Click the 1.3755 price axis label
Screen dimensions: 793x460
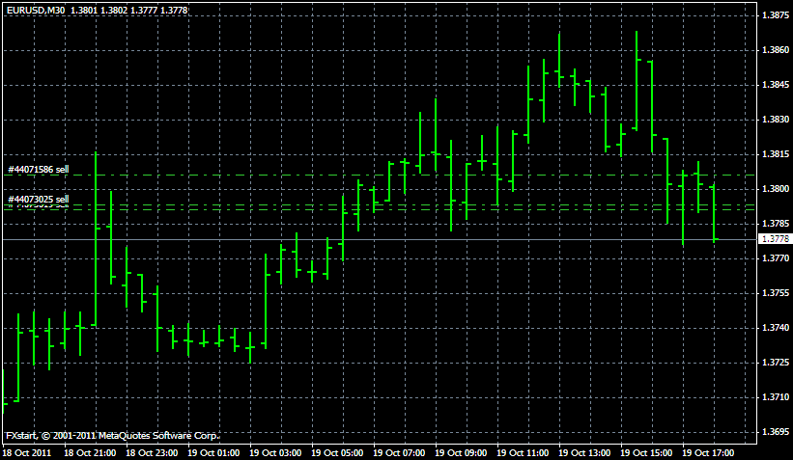click(x=776, y=293)
